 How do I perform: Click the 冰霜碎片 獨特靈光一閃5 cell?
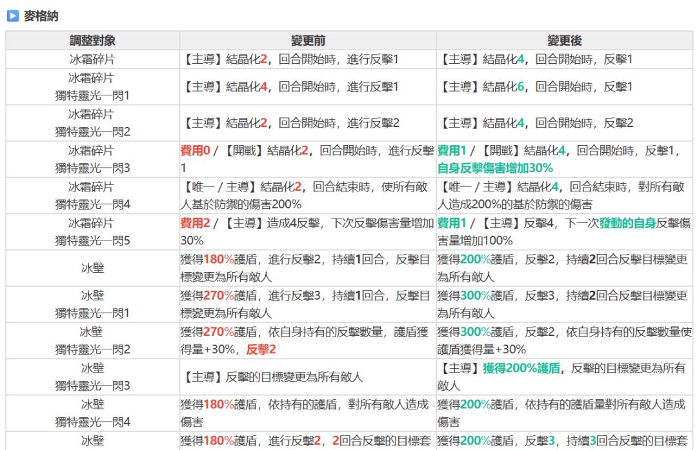tap(92, 232)
